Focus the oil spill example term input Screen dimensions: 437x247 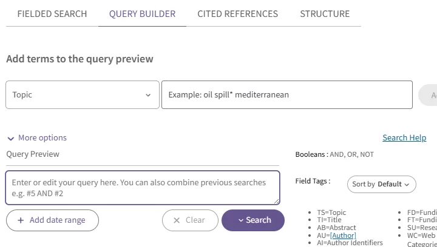point(286,95)
